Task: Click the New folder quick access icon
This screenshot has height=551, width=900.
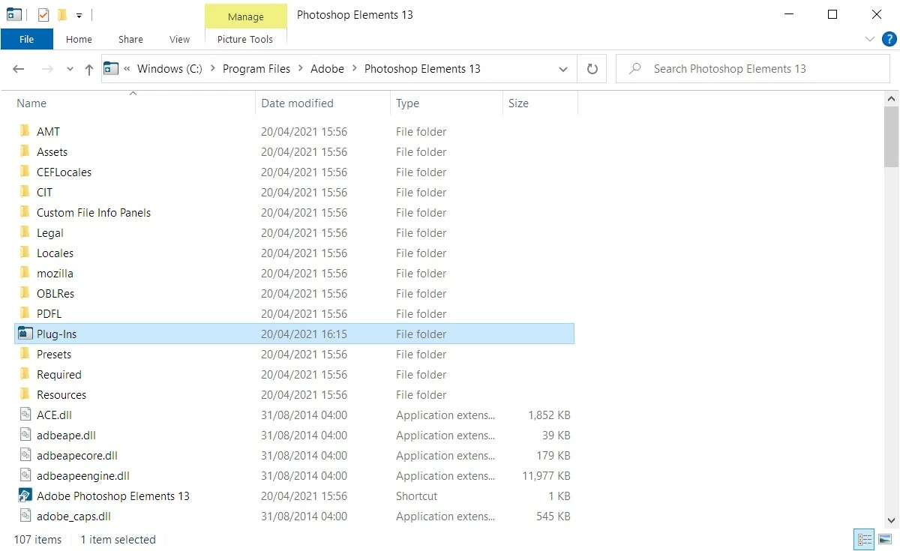Action: [x=62, y=14]
